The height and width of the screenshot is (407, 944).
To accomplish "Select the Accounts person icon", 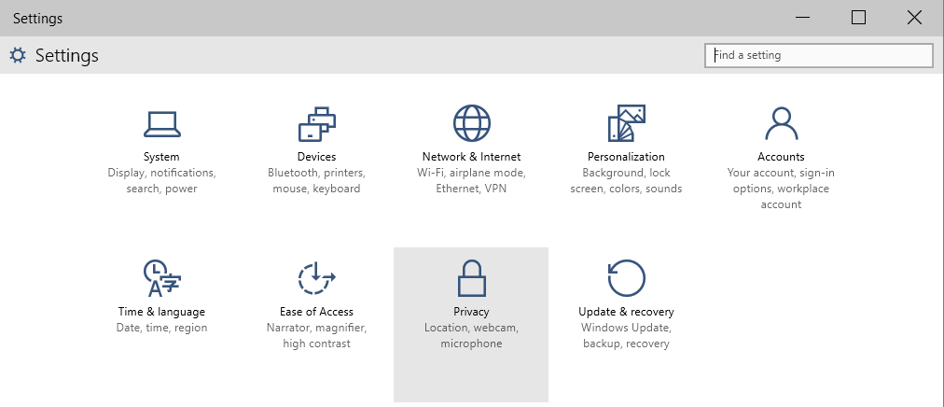I will tap(781, 123).
